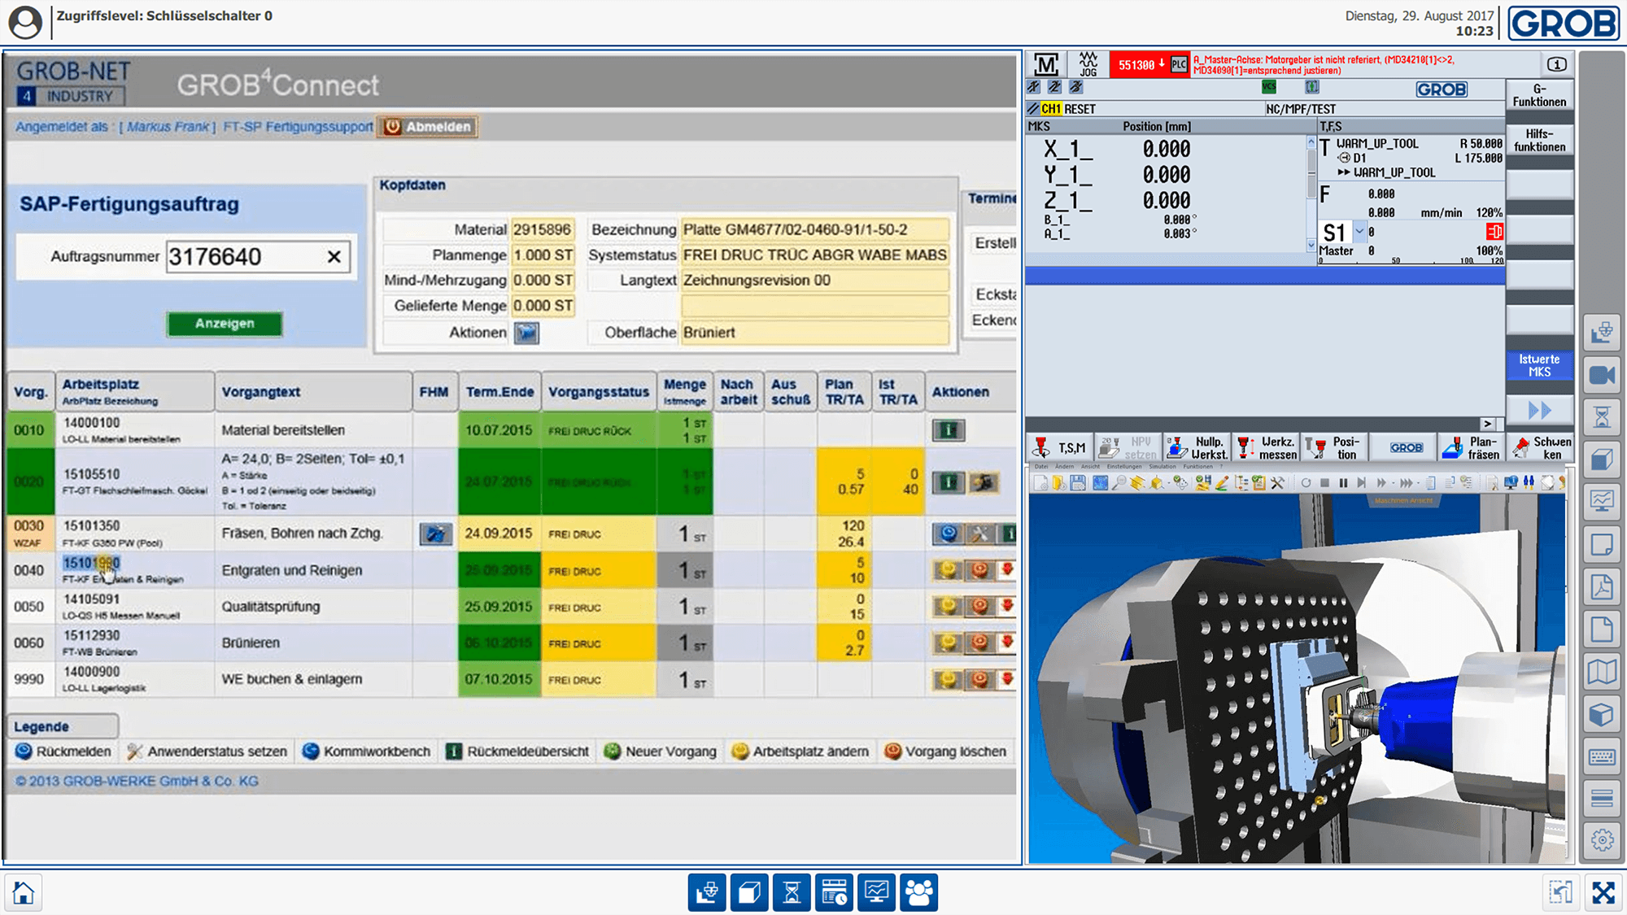Select the Nullp. Werkst. softkey
Image resolution: width=1627 pixels, height=915 pixels.
coord(1197,447)
